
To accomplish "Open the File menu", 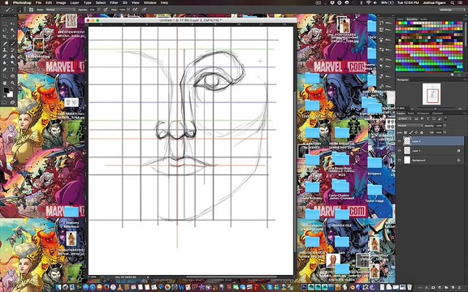I will (x=38, y=2).
